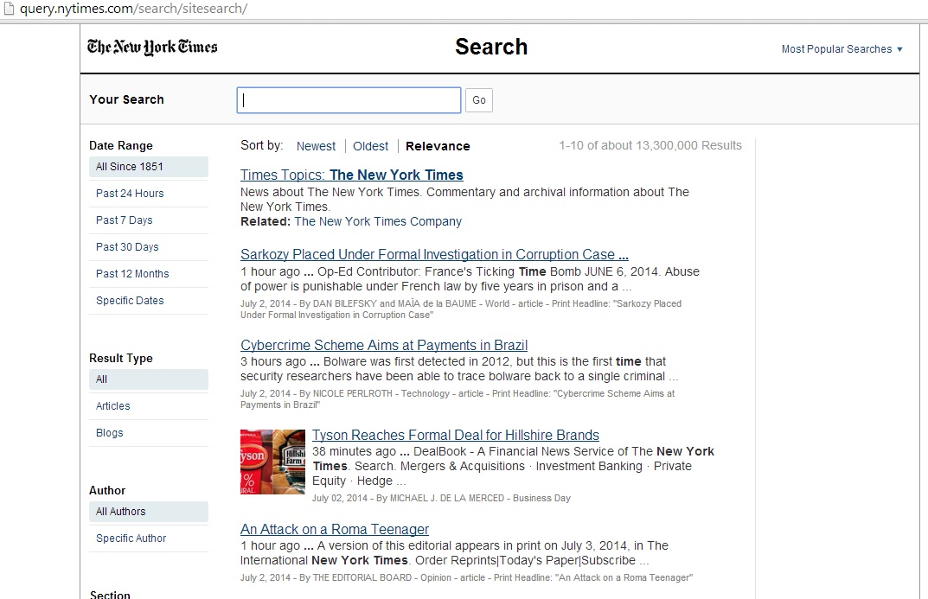This screenshot has height=599, width=928.
Task: Filter results to Past 7 Days
Action: (124, 220)
